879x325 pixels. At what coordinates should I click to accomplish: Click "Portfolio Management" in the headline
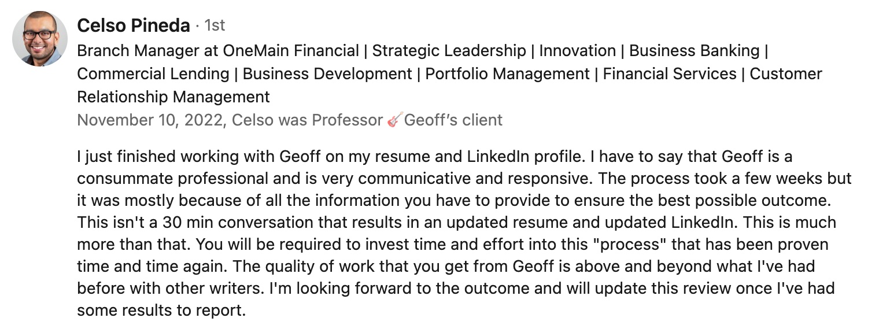[x=507, y=74]
